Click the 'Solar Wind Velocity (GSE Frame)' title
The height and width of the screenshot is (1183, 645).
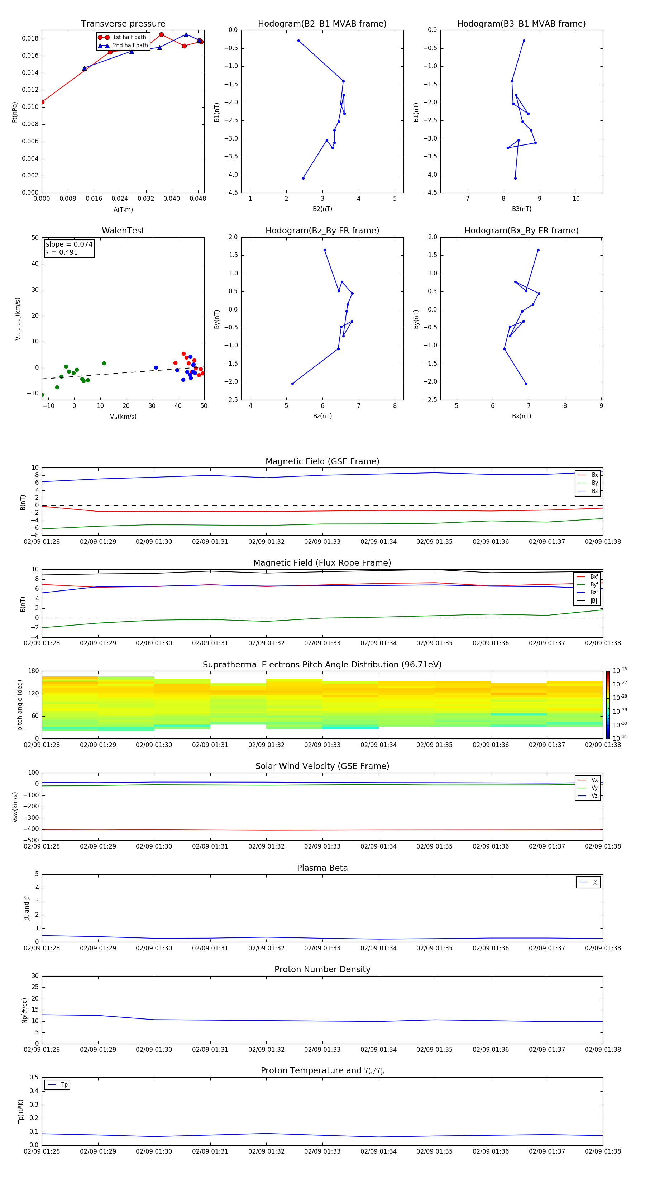[322, 766]
